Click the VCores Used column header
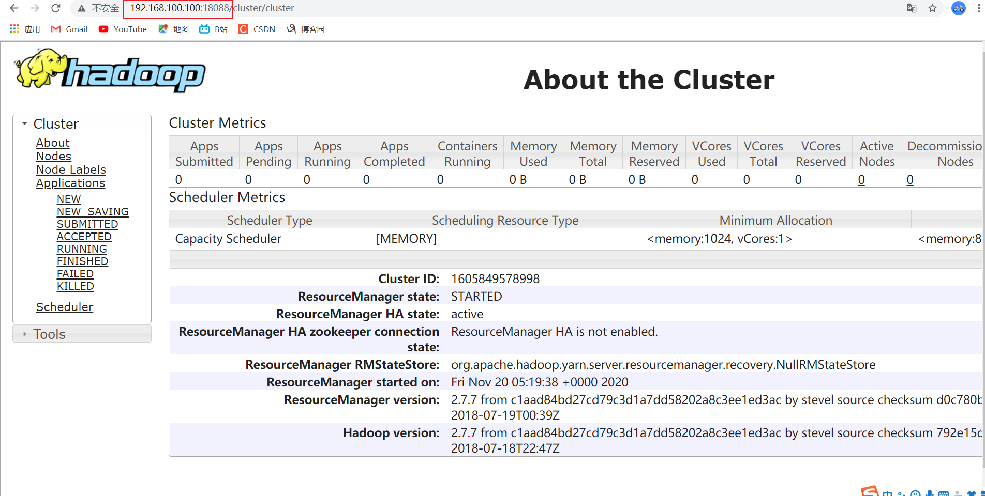Viewport: 985px width, 496px height. point(712,153)
